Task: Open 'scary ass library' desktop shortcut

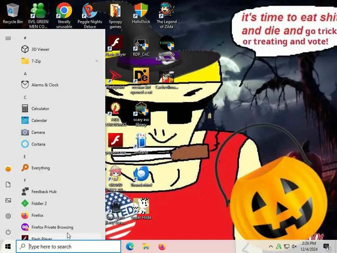Action: click(x=141, y=114)
